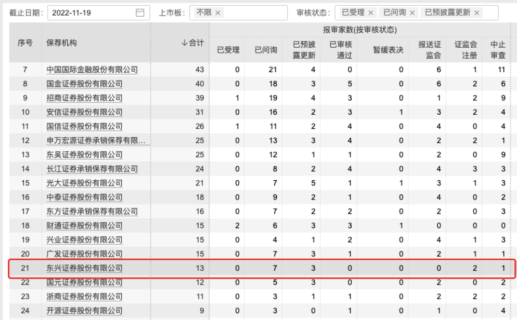Click the 截止日期 date field 2022-11-19
Image resolution: width=517 pixels, height=320 pixels.
point(99,12)
